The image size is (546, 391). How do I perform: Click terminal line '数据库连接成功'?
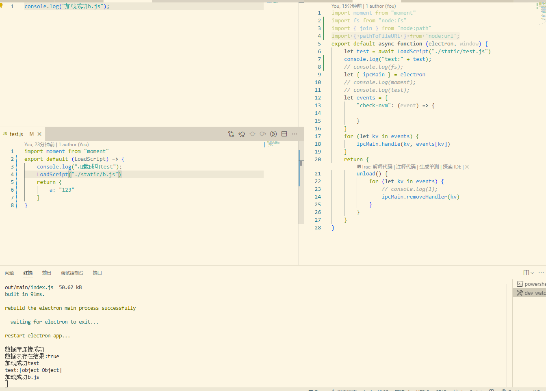24,350
